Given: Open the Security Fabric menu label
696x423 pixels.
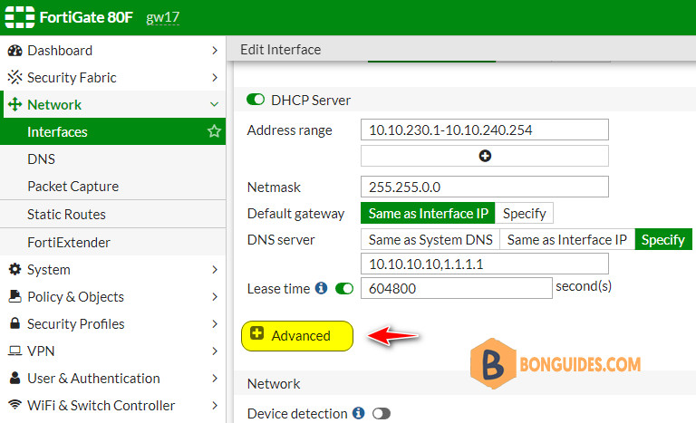Looking at the screenshot, I should point(72,78).
